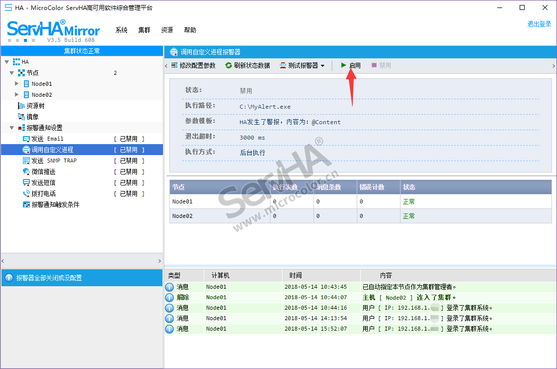Click the green Enable (启用) play icon
557x369 pixels.
(344, 65)
